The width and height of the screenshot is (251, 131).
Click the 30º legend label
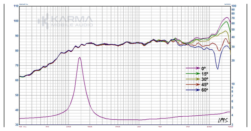point(205,79)
